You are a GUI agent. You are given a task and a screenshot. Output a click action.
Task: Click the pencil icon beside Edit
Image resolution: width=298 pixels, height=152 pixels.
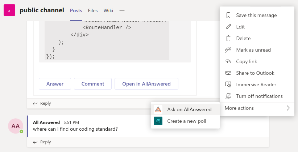(x=228, y=27)
